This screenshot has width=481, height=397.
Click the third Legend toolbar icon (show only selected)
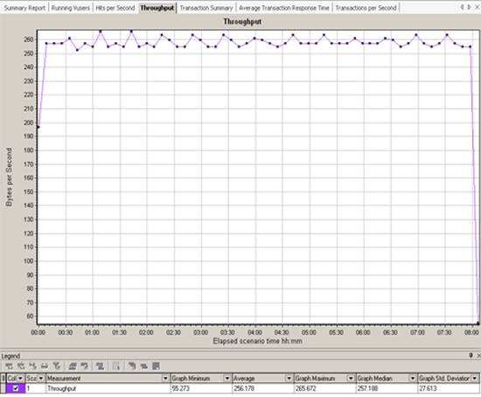33,366
